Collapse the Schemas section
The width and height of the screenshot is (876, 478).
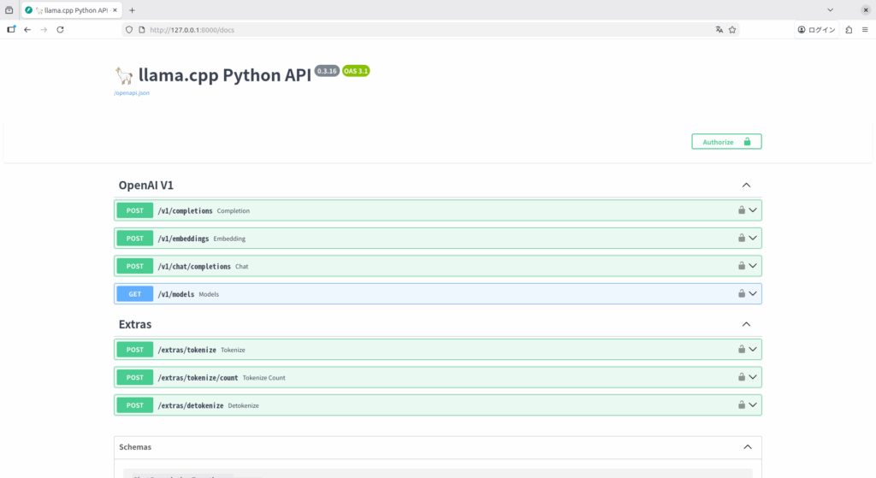(747, 447)
